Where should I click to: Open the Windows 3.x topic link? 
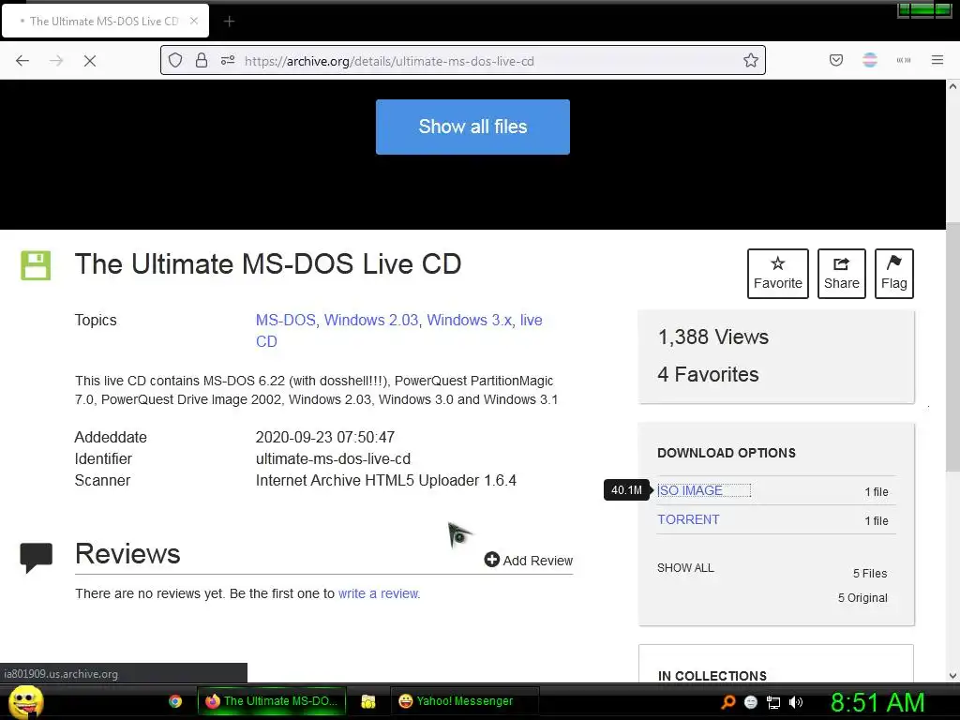(x=470, y=321)
